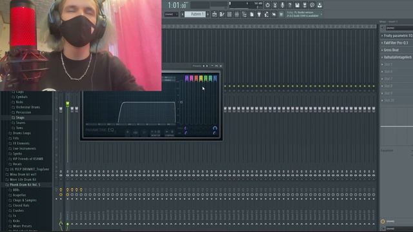Click yellow band token in parametric EQ

coord(201,79)
